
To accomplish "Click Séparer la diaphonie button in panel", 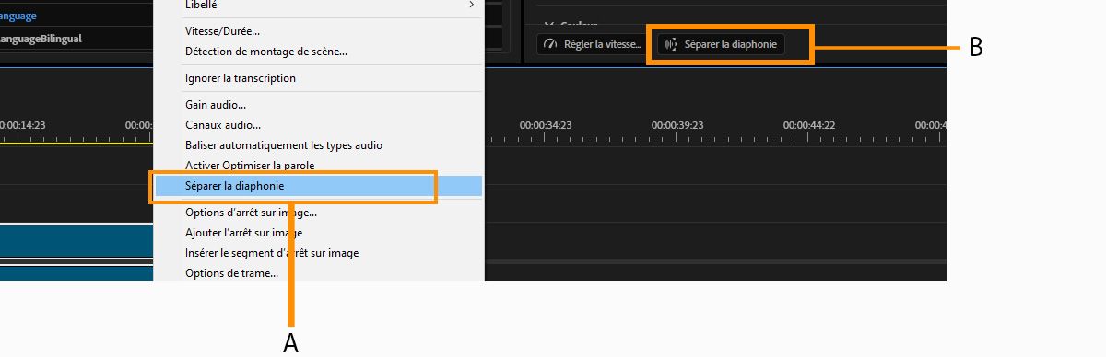I will pos(721,44).
